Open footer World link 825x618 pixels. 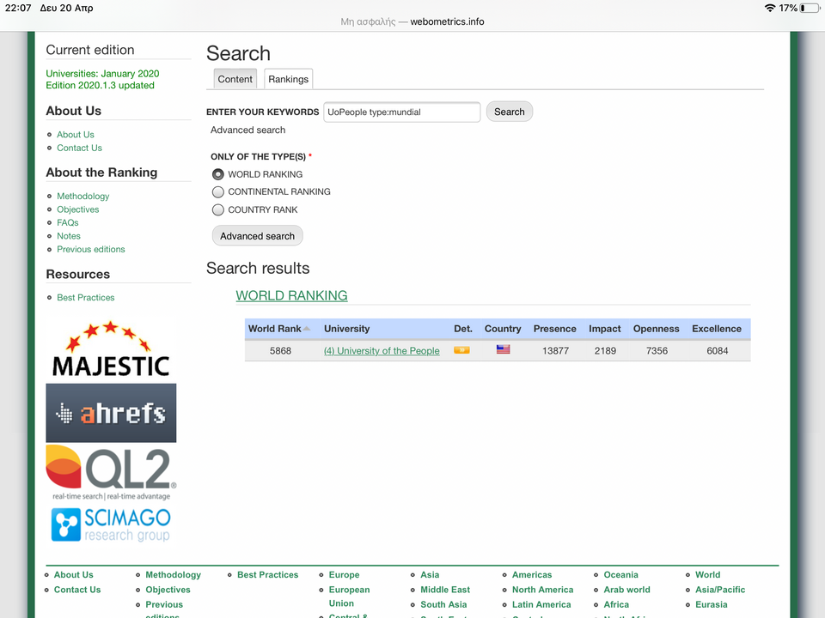[707, 575]
